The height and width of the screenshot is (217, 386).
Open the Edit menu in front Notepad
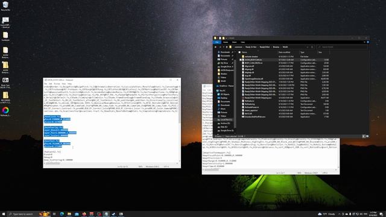click(51, 84)
